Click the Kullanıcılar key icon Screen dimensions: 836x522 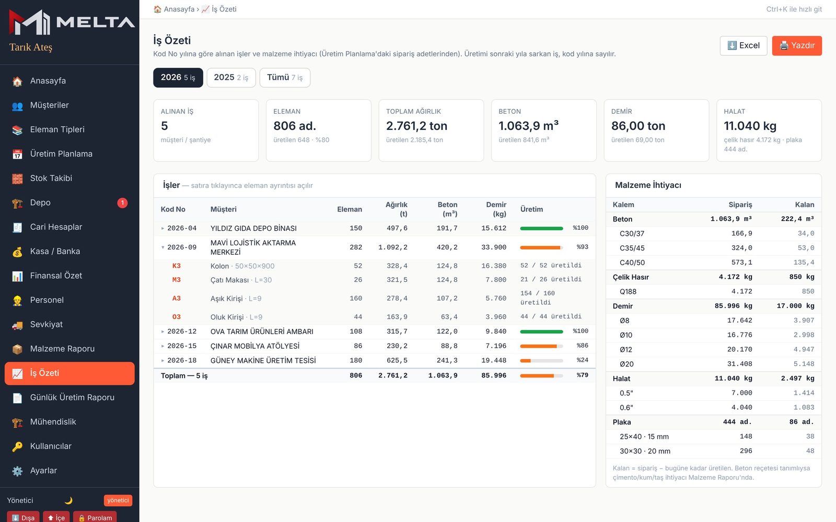click(17, 447)
